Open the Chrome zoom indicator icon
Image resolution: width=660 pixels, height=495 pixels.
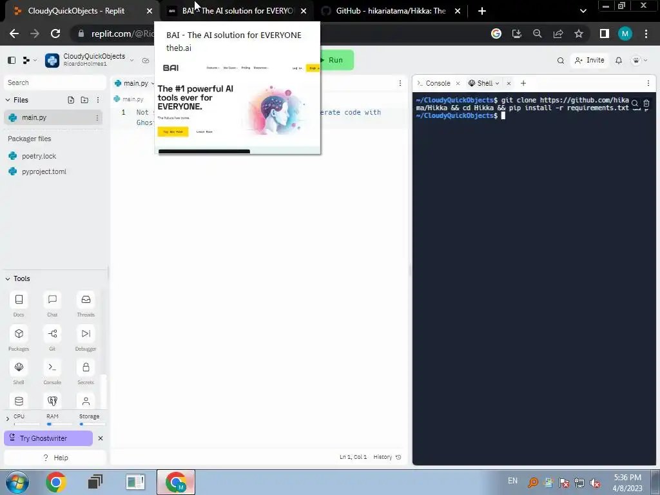(x=538, y=34)
